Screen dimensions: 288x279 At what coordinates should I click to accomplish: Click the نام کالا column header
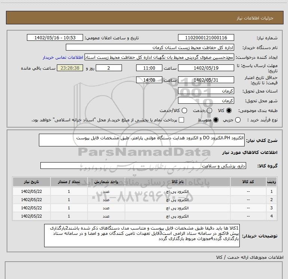(x=177, y=182)
